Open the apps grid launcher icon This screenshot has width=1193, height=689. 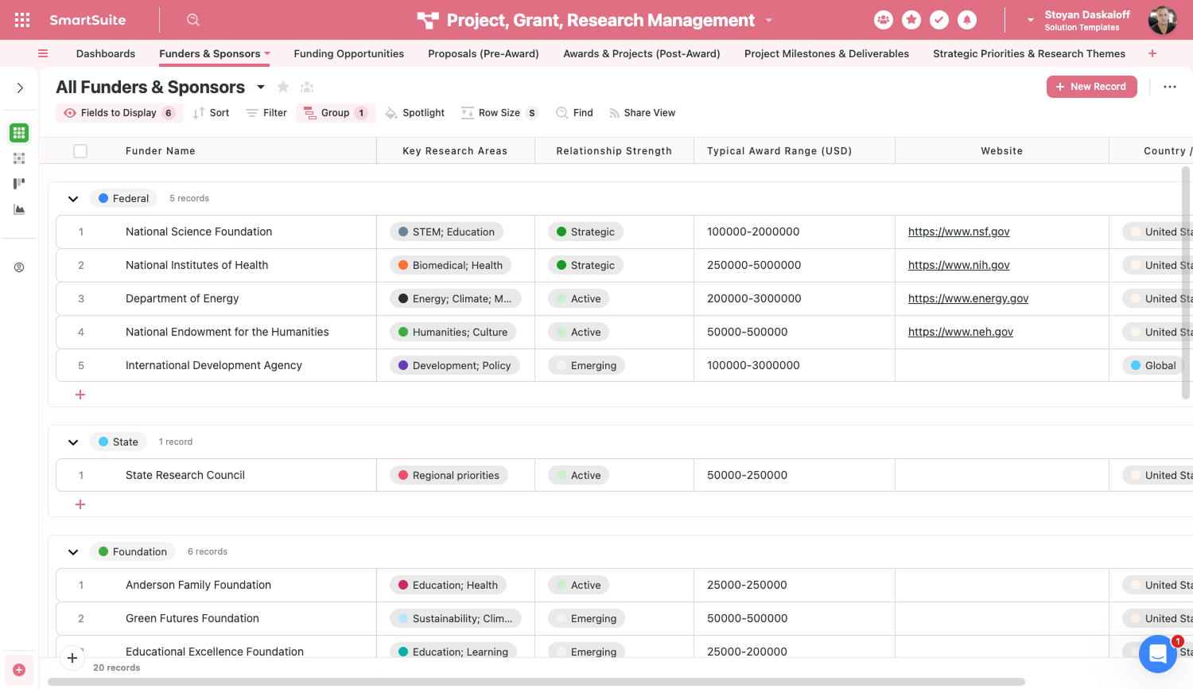22,20
